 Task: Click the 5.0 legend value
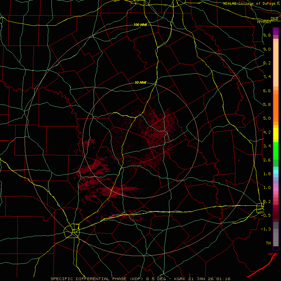267,118
